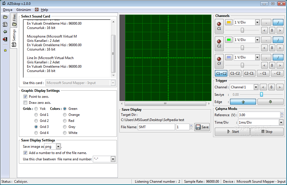Image resolution: width=287 pixels, height=185 pixels.
Task: Shift C1 trace left with arrow button
Action: 264,30
